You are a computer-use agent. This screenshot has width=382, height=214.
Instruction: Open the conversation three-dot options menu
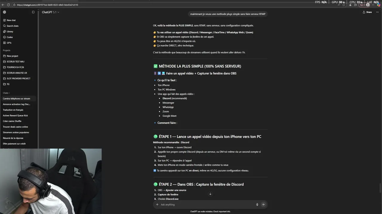pyautogui.click(x=378, y=12)
